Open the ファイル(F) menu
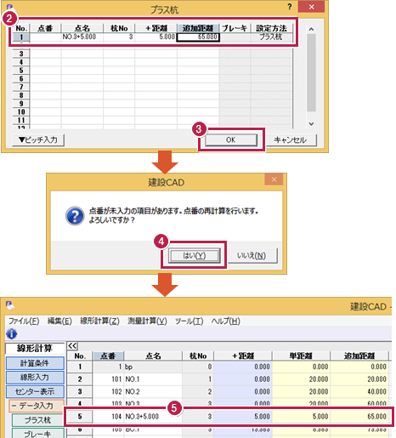396x438 pixels. [24, 321]
